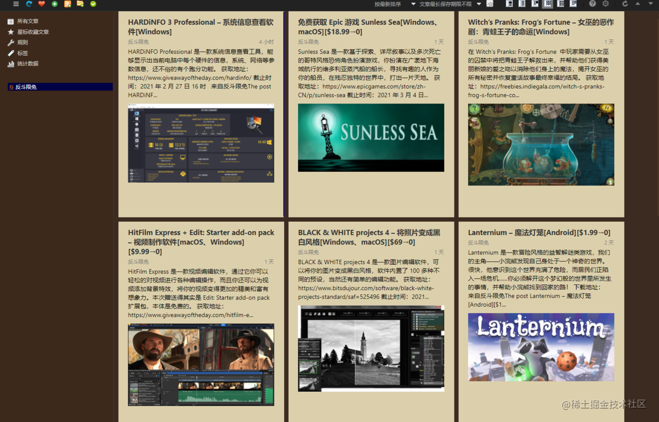This screenshot has height=422, width=659.
Task: Click the wrench icon beside 规则
Action: point(11,43)
